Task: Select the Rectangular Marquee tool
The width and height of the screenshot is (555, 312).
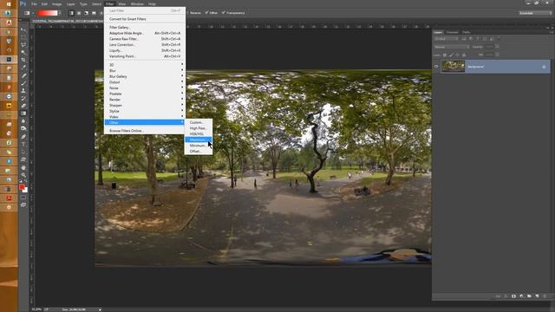Action: (x=23, y=37)
